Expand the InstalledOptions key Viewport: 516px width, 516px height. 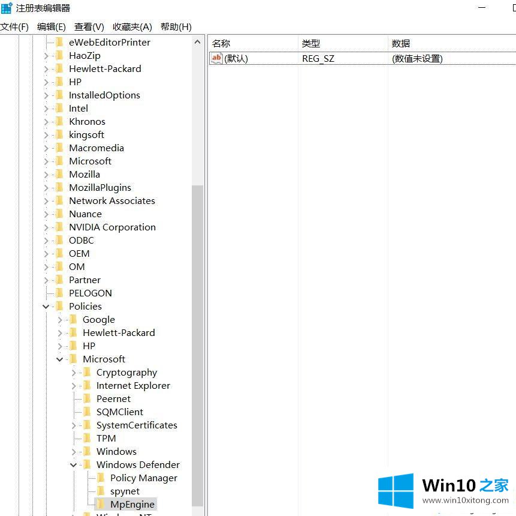46,95
